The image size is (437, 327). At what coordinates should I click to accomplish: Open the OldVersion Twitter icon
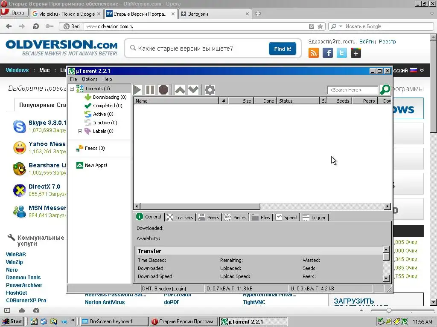coord(342,53)
